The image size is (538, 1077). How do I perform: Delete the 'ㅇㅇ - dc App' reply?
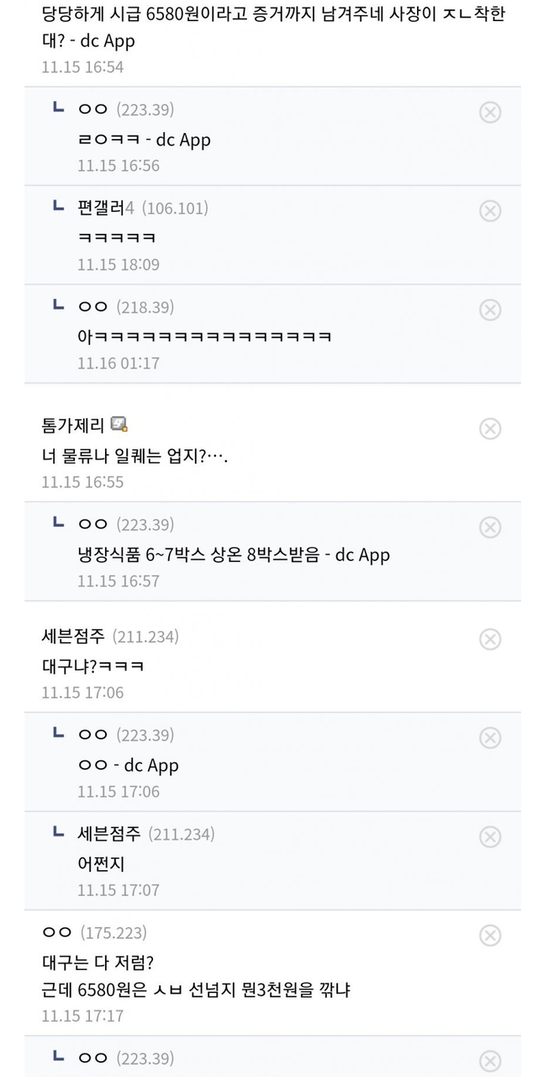(x=490, y=738)
